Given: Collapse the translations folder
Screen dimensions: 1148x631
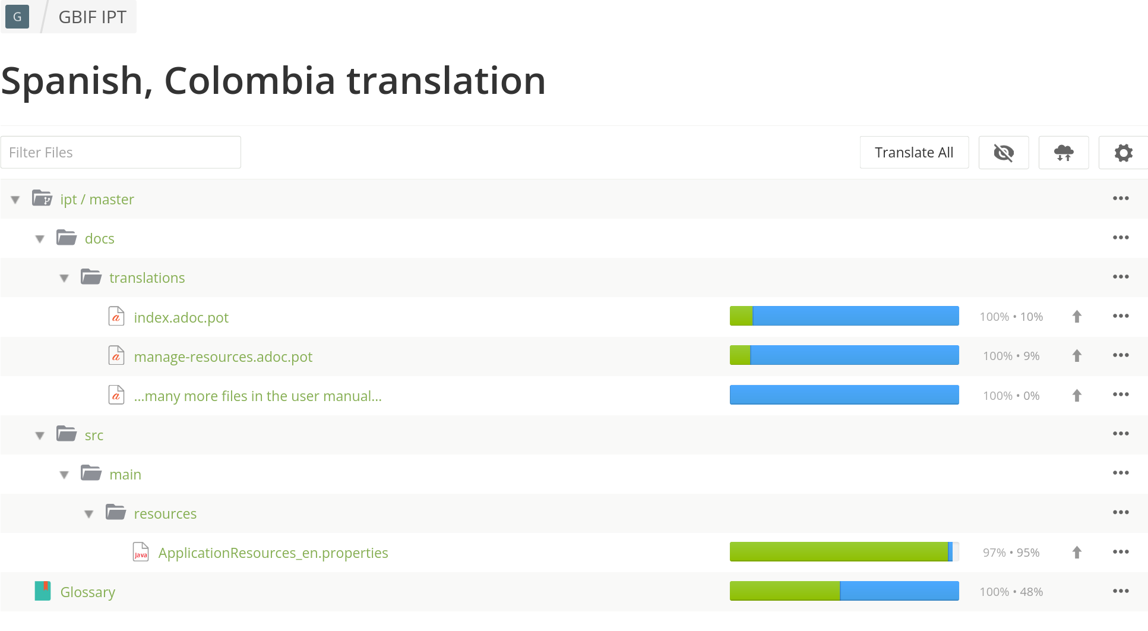Looking at the screenshot, I should tap(64, 278).
